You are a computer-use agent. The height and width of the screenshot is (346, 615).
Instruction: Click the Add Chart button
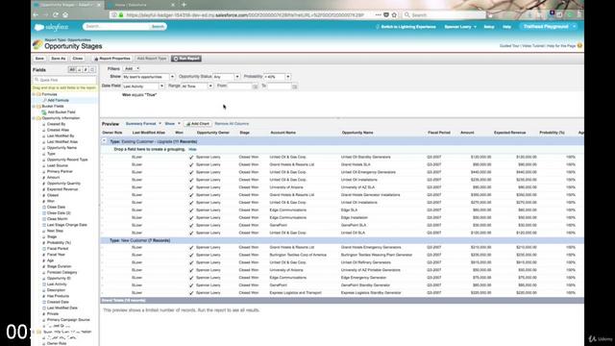coord(198,124)
